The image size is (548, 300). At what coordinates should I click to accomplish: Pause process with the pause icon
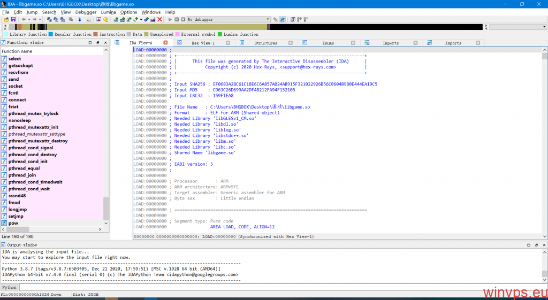(177, 20)
